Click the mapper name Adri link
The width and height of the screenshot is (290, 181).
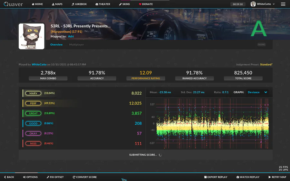tap(71, 36)
